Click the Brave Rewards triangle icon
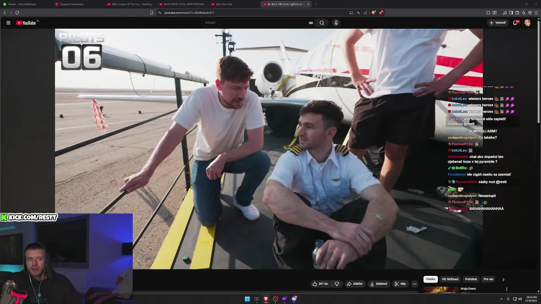 [381, 13]
